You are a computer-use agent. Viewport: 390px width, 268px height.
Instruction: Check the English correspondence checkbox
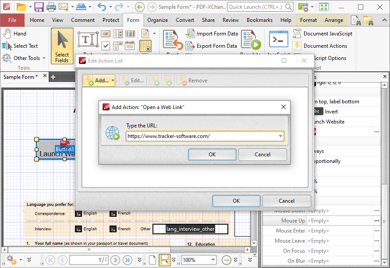pyautogui.click(x=78, y=214)
